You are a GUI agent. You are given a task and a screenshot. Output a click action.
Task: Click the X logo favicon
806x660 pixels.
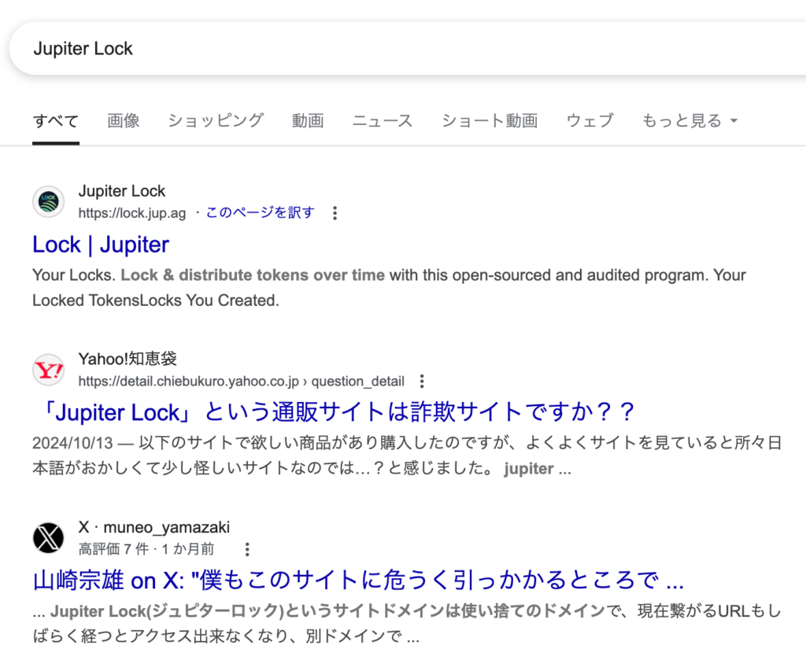pyautogui.click(x=48, y=538)
